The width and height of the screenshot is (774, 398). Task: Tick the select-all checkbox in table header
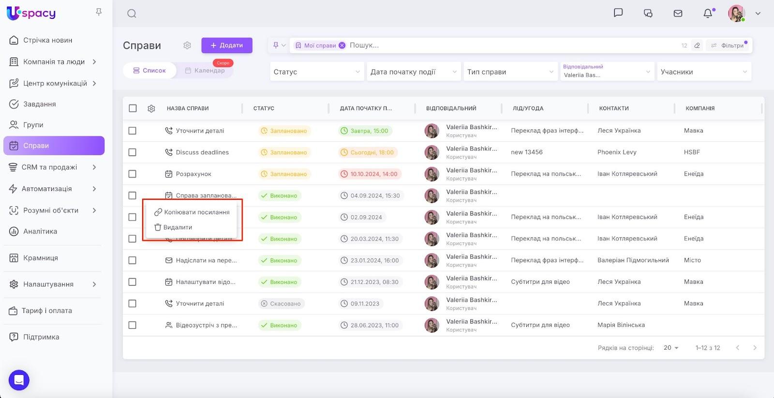[x=133, y=108]
